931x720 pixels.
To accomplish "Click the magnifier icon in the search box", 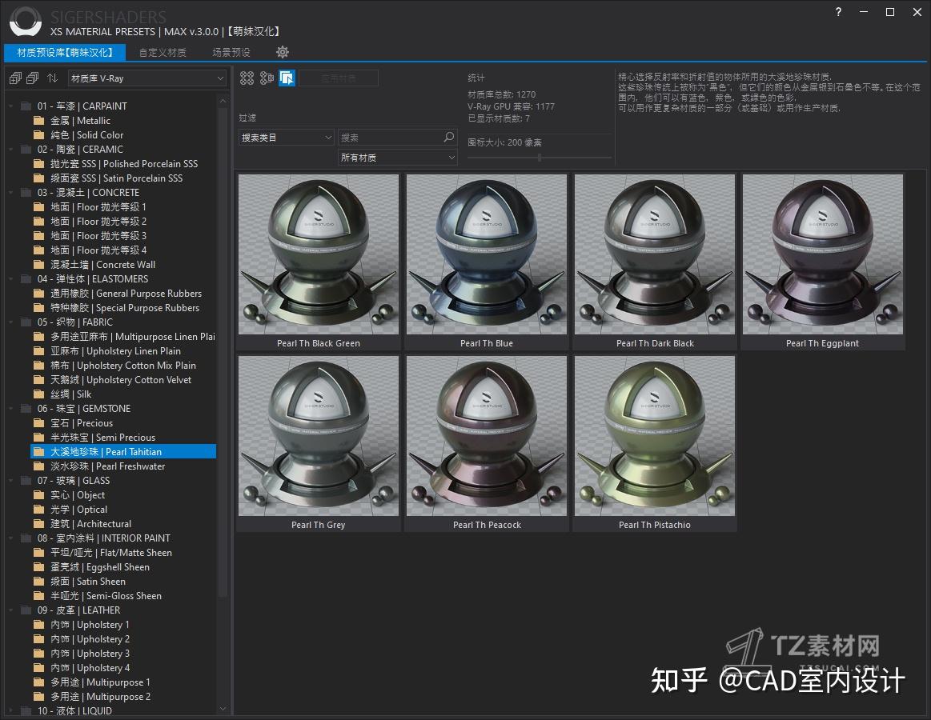I will [448, 137].
